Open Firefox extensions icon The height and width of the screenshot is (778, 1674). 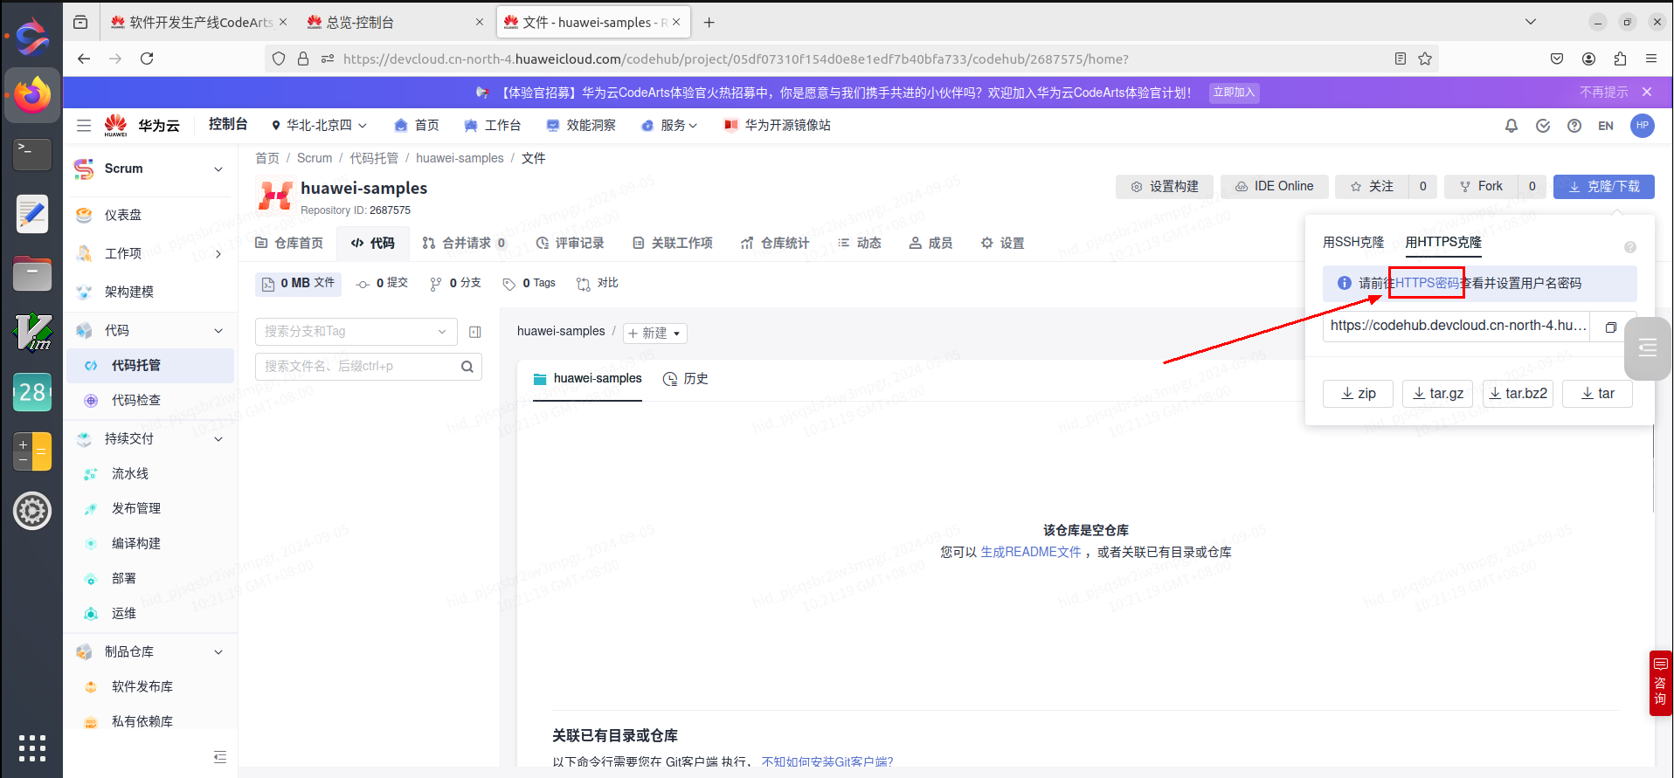pos(1620,59)
